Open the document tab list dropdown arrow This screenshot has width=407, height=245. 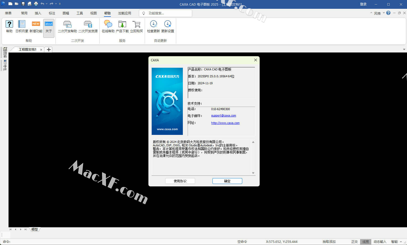coord(404,50)
